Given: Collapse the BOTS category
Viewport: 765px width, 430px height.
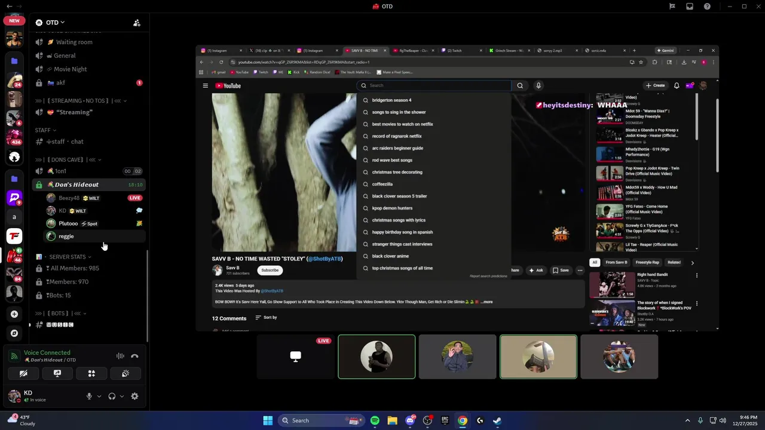Looking at the screenshot, I should point(61,313).
